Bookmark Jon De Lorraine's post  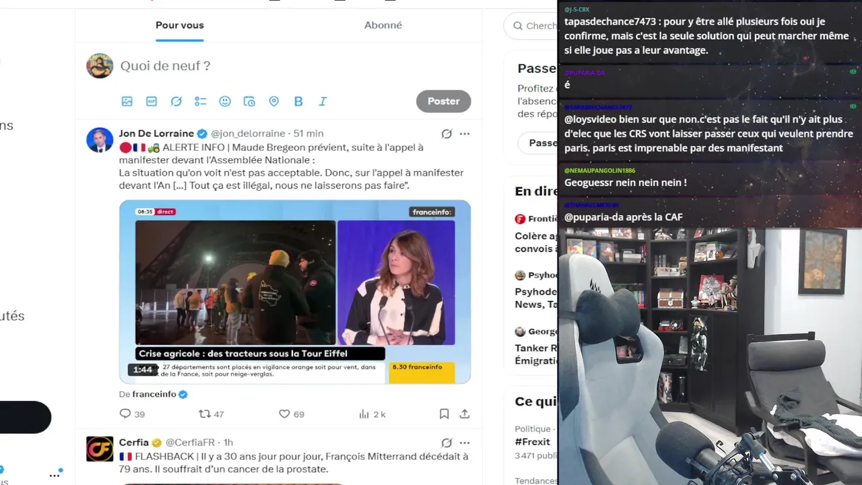coord(444,414)
